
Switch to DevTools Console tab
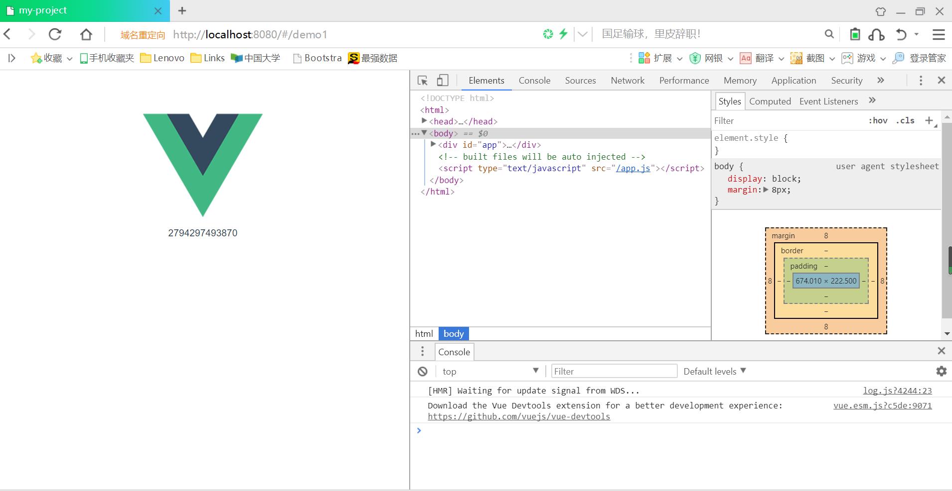[534, 81]
